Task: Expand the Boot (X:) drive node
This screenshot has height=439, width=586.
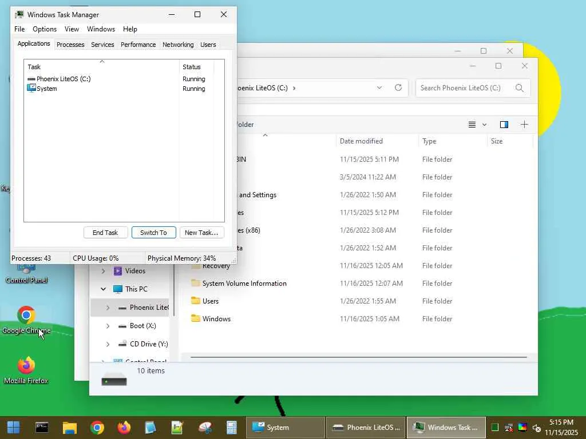Action: (108, 326)
